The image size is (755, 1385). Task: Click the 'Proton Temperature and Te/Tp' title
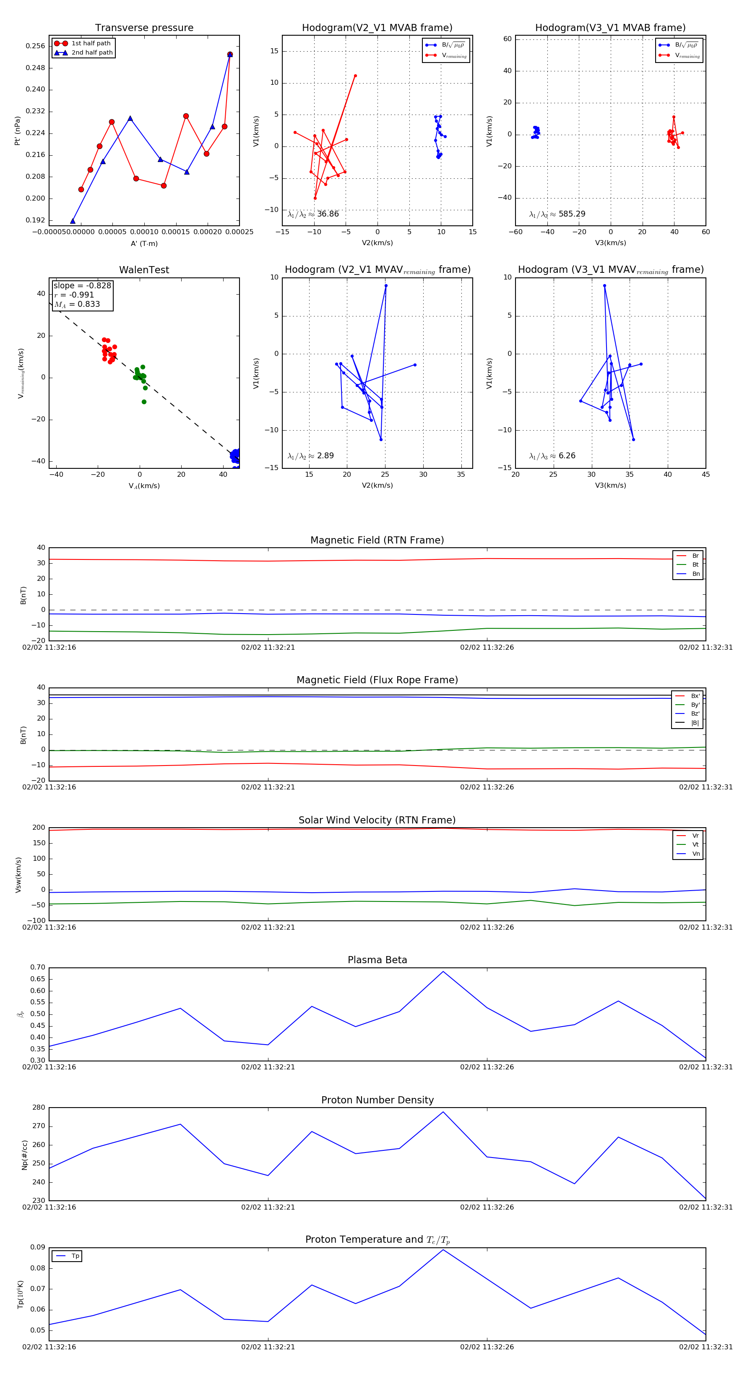click(377, 1240)
